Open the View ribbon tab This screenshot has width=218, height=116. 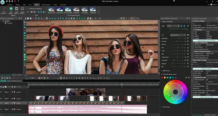coord(30,5)
